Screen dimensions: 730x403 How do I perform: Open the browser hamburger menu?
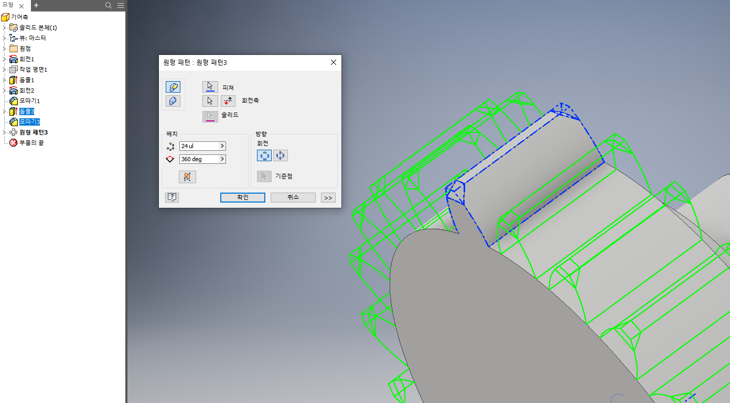121,5
